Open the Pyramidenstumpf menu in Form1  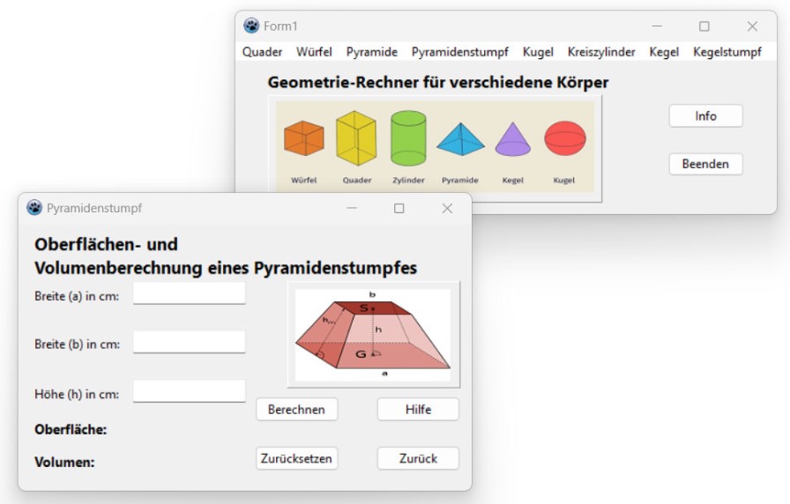point(460,52)
